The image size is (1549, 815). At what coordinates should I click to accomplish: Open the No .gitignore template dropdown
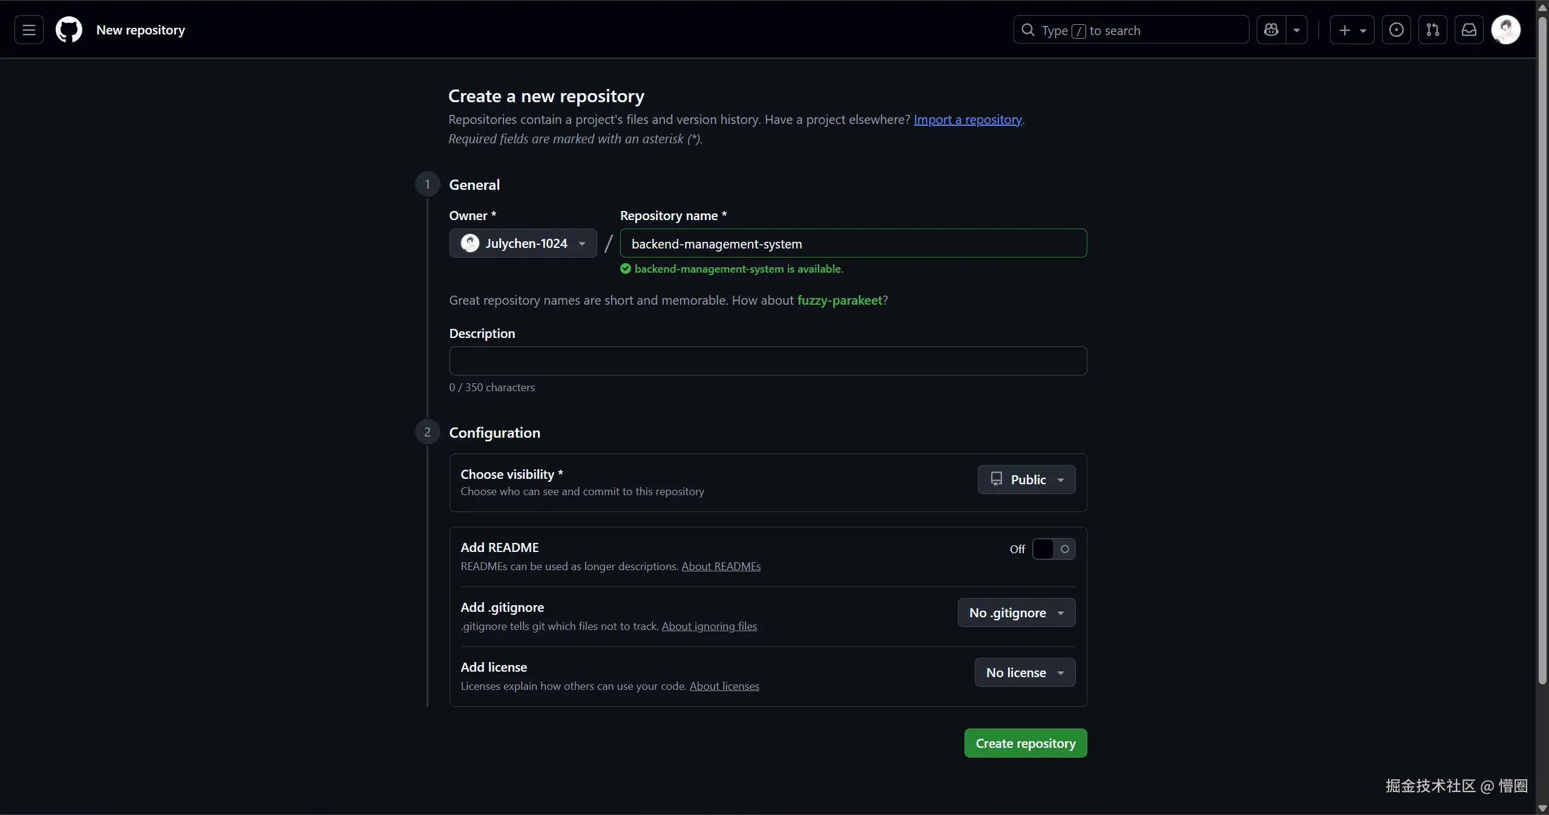click(x=1016, y=612)
